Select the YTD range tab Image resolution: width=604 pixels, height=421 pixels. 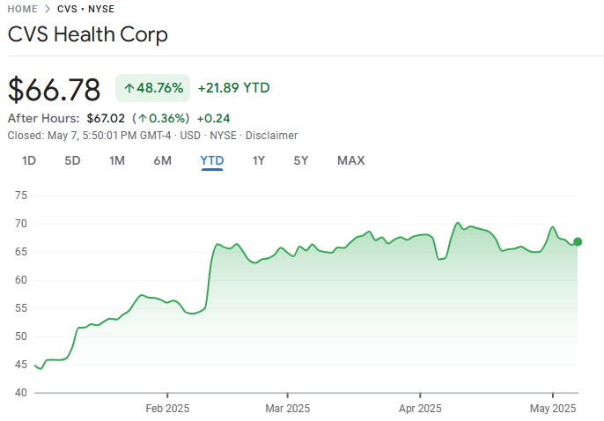tap(211, 160)
